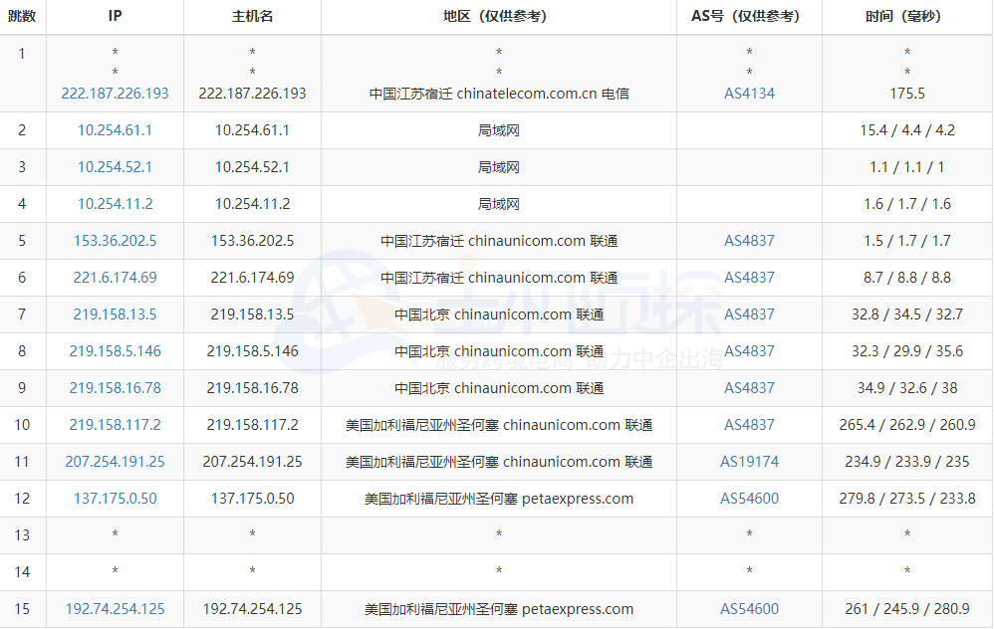Open AS4837 link in hop 7 row
The height and width of the screenshot is (629, 994).
749,314
